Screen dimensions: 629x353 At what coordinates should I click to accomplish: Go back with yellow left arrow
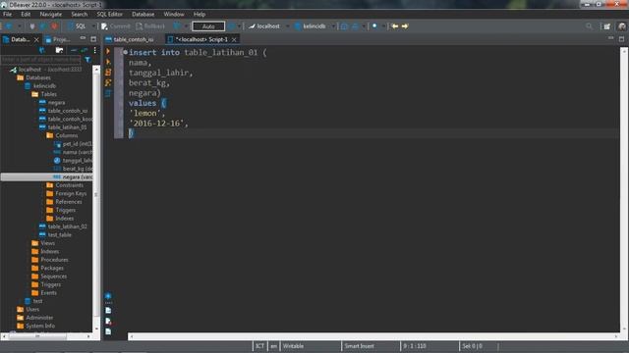(x=395, y=26)
